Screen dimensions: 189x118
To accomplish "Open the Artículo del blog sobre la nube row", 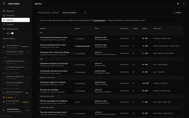I will click(110, 46).
